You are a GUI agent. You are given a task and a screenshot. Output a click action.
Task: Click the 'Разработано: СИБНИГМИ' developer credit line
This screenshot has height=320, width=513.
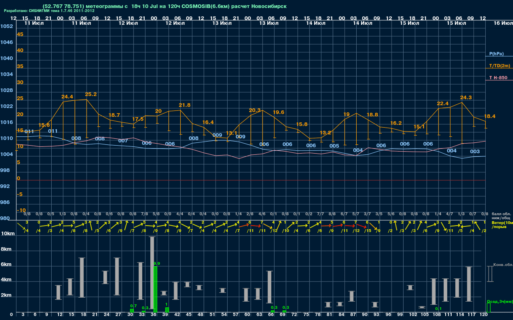[49, 11]
